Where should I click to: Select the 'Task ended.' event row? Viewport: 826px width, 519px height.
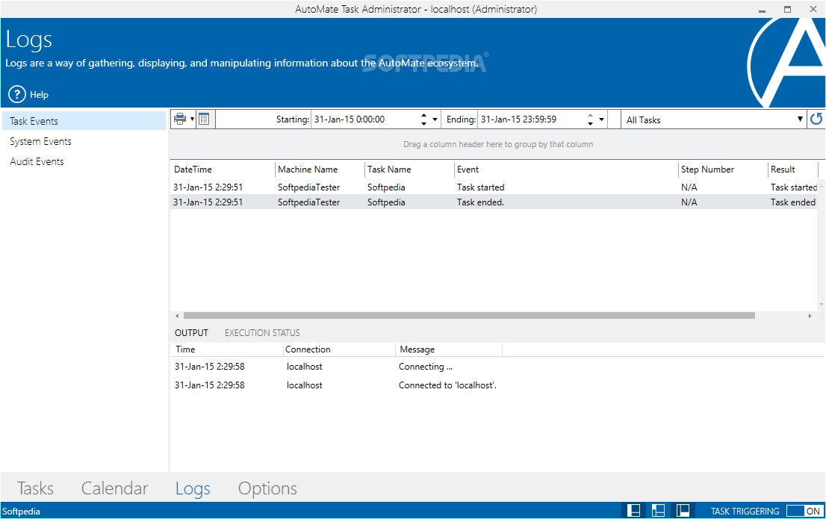(494, 202)
